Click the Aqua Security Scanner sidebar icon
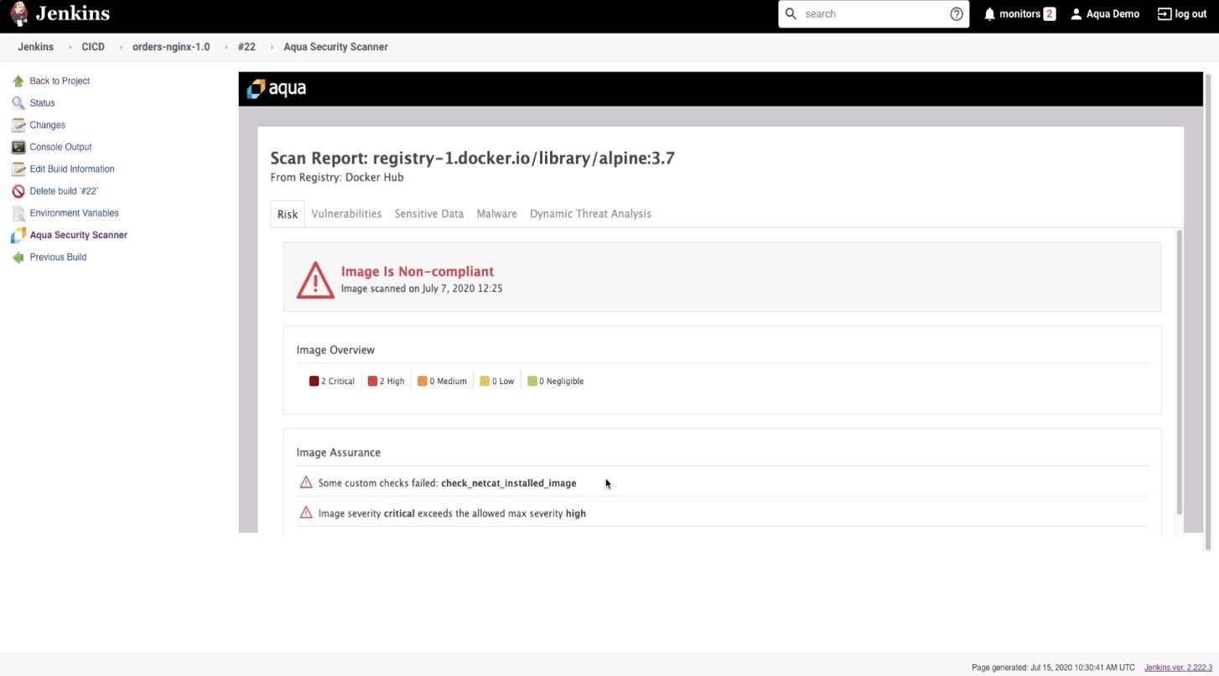Screen dimensions: 1219x676 point(18,236)
